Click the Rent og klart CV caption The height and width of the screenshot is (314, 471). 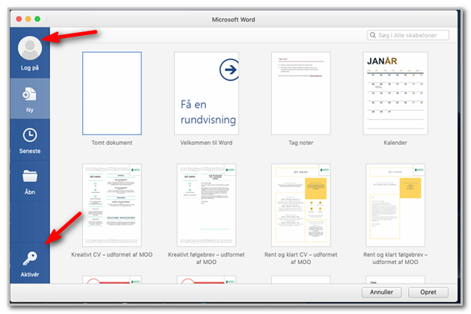[301, 258]
